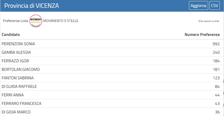Image resolution: width=224 pixels, height=116 pixels.
Task: Click the Provincia di VICENZA title
Action: (x=32, y=6)
